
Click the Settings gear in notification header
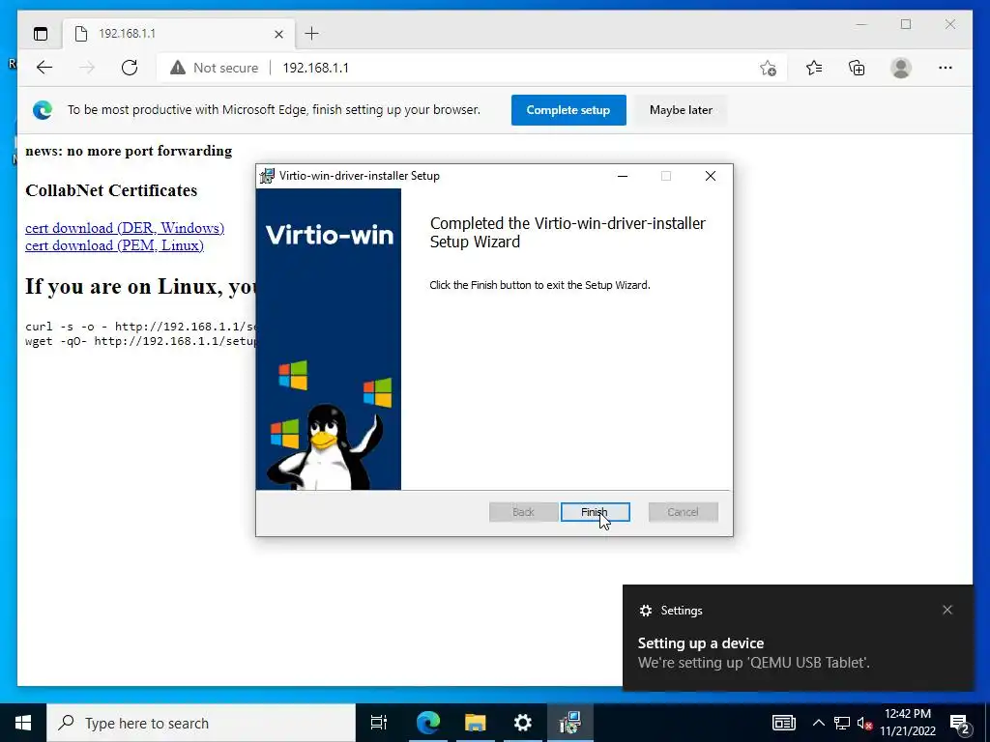pyautogui.click(x=645, y=611)
